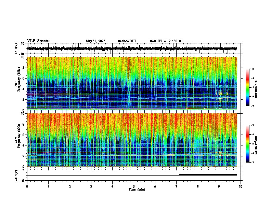Click the ch.2 color bar 'log(PSD)' label
The width and height of the screenshot is (271, 209).
click(256, 145)
